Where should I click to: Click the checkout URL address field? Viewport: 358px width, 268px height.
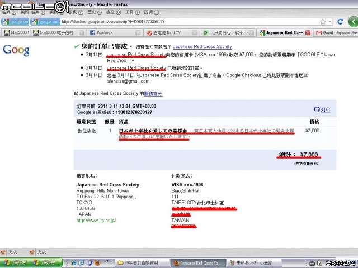click(x=190, y=22)
